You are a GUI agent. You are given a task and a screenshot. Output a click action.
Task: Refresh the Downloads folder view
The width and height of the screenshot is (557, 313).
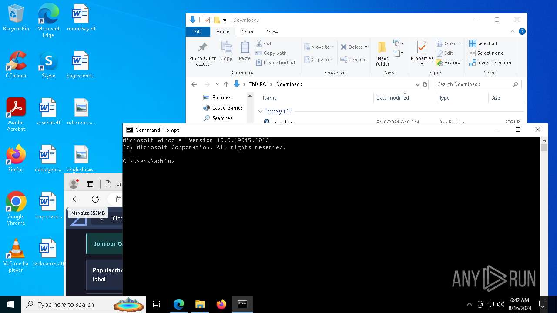[x=425, y=84]
